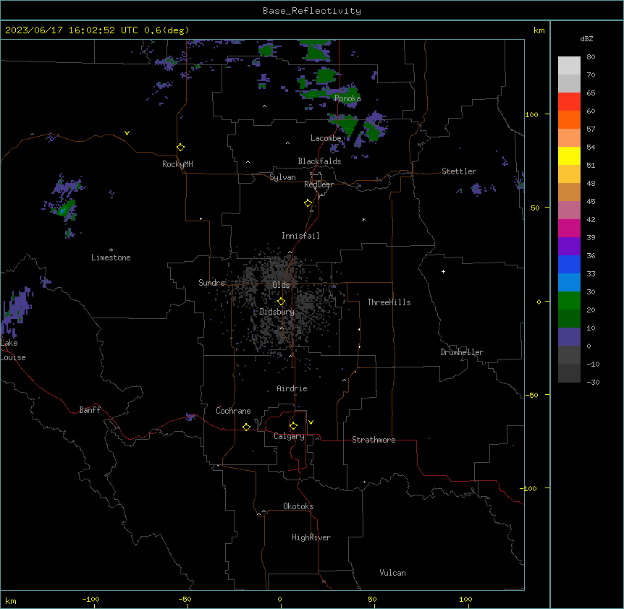Click the yellow diamond marker south of RedDeer
The image size is (624, 609).
tap(308, 203)
